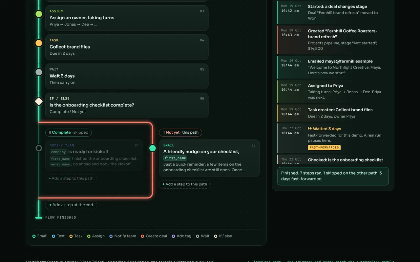Image resolution: width=420 pixels, height=262 pixels.
Task: Open the Wait 3 days step card
Action: coord(127,76)
